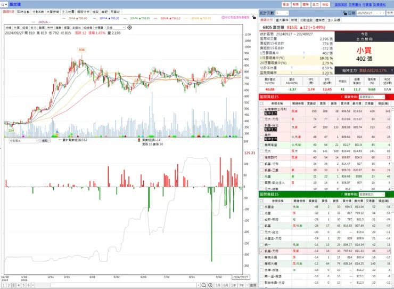Open the 月營收 tab
The image size is (394, 289).
point(116,12)
